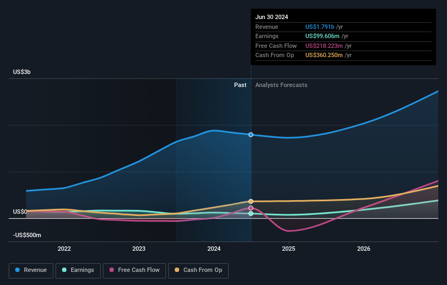The width and height of the screenshot is (447, 285).
Task: Toggle the Cash From Op legend button
Action: pyautogui.click(x=198, y=270)
